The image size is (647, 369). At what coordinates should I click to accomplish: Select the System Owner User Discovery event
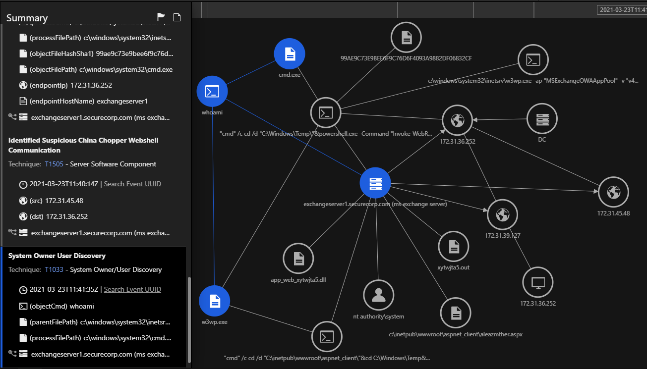coord(57,256)
